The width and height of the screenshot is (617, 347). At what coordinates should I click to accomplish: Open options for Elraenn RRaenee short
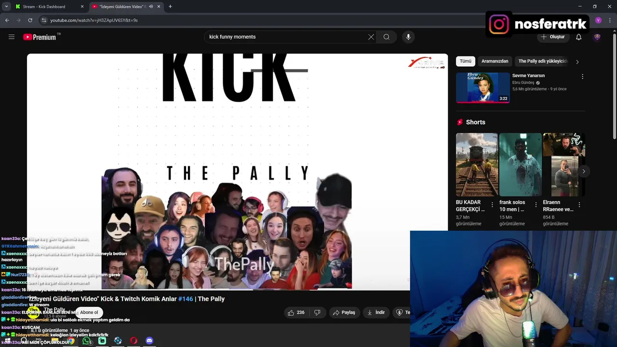579,205
